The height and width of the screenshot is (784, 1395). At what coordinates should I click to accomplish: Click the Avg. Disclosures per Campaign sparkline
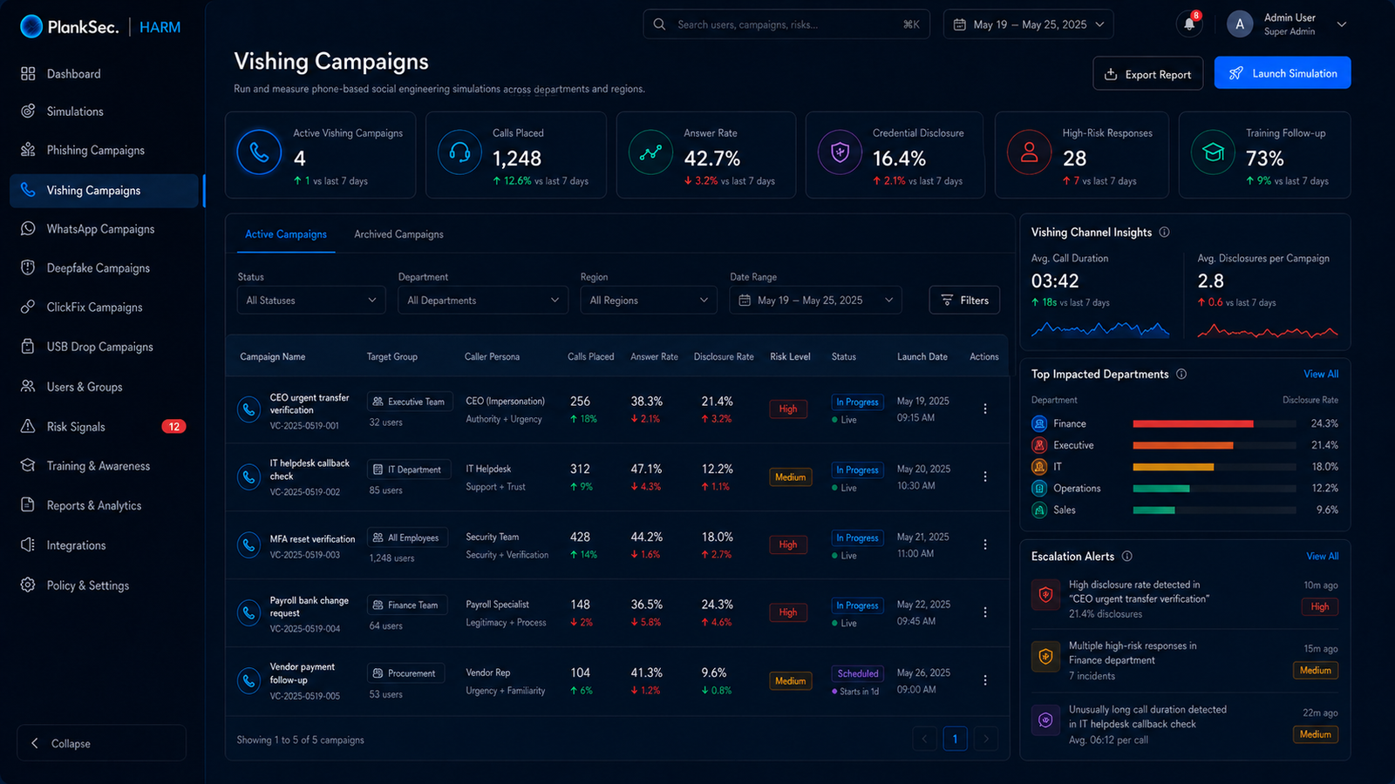[x=1268, y=331]
